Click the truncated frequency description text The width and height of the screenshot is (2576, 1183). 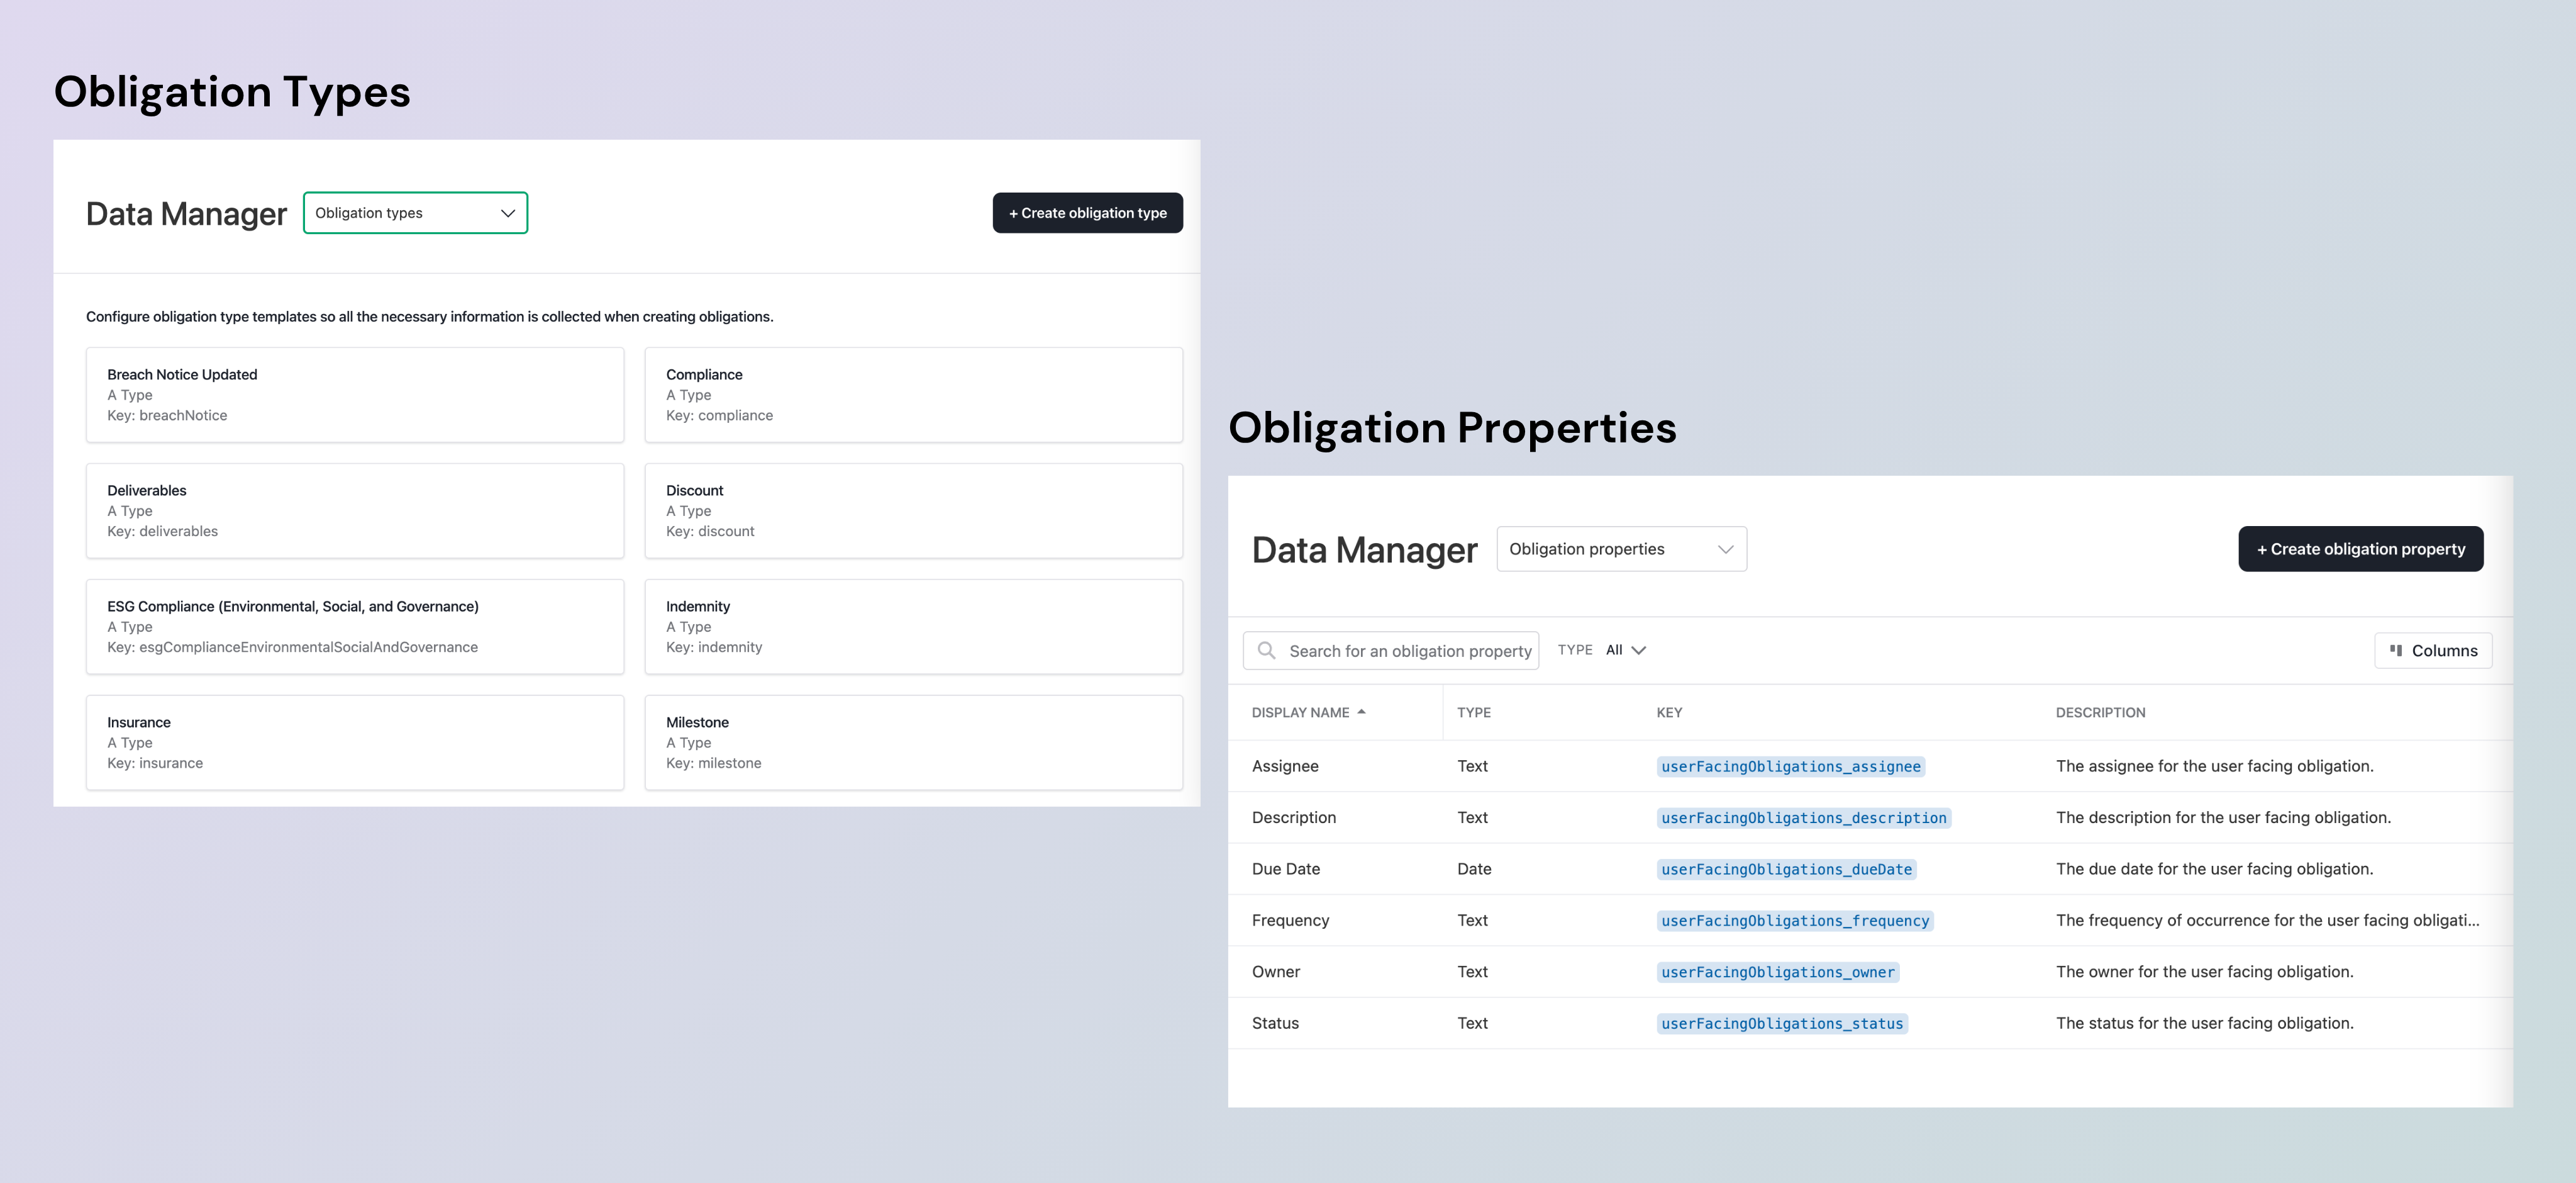click(x=2267, y=921)
